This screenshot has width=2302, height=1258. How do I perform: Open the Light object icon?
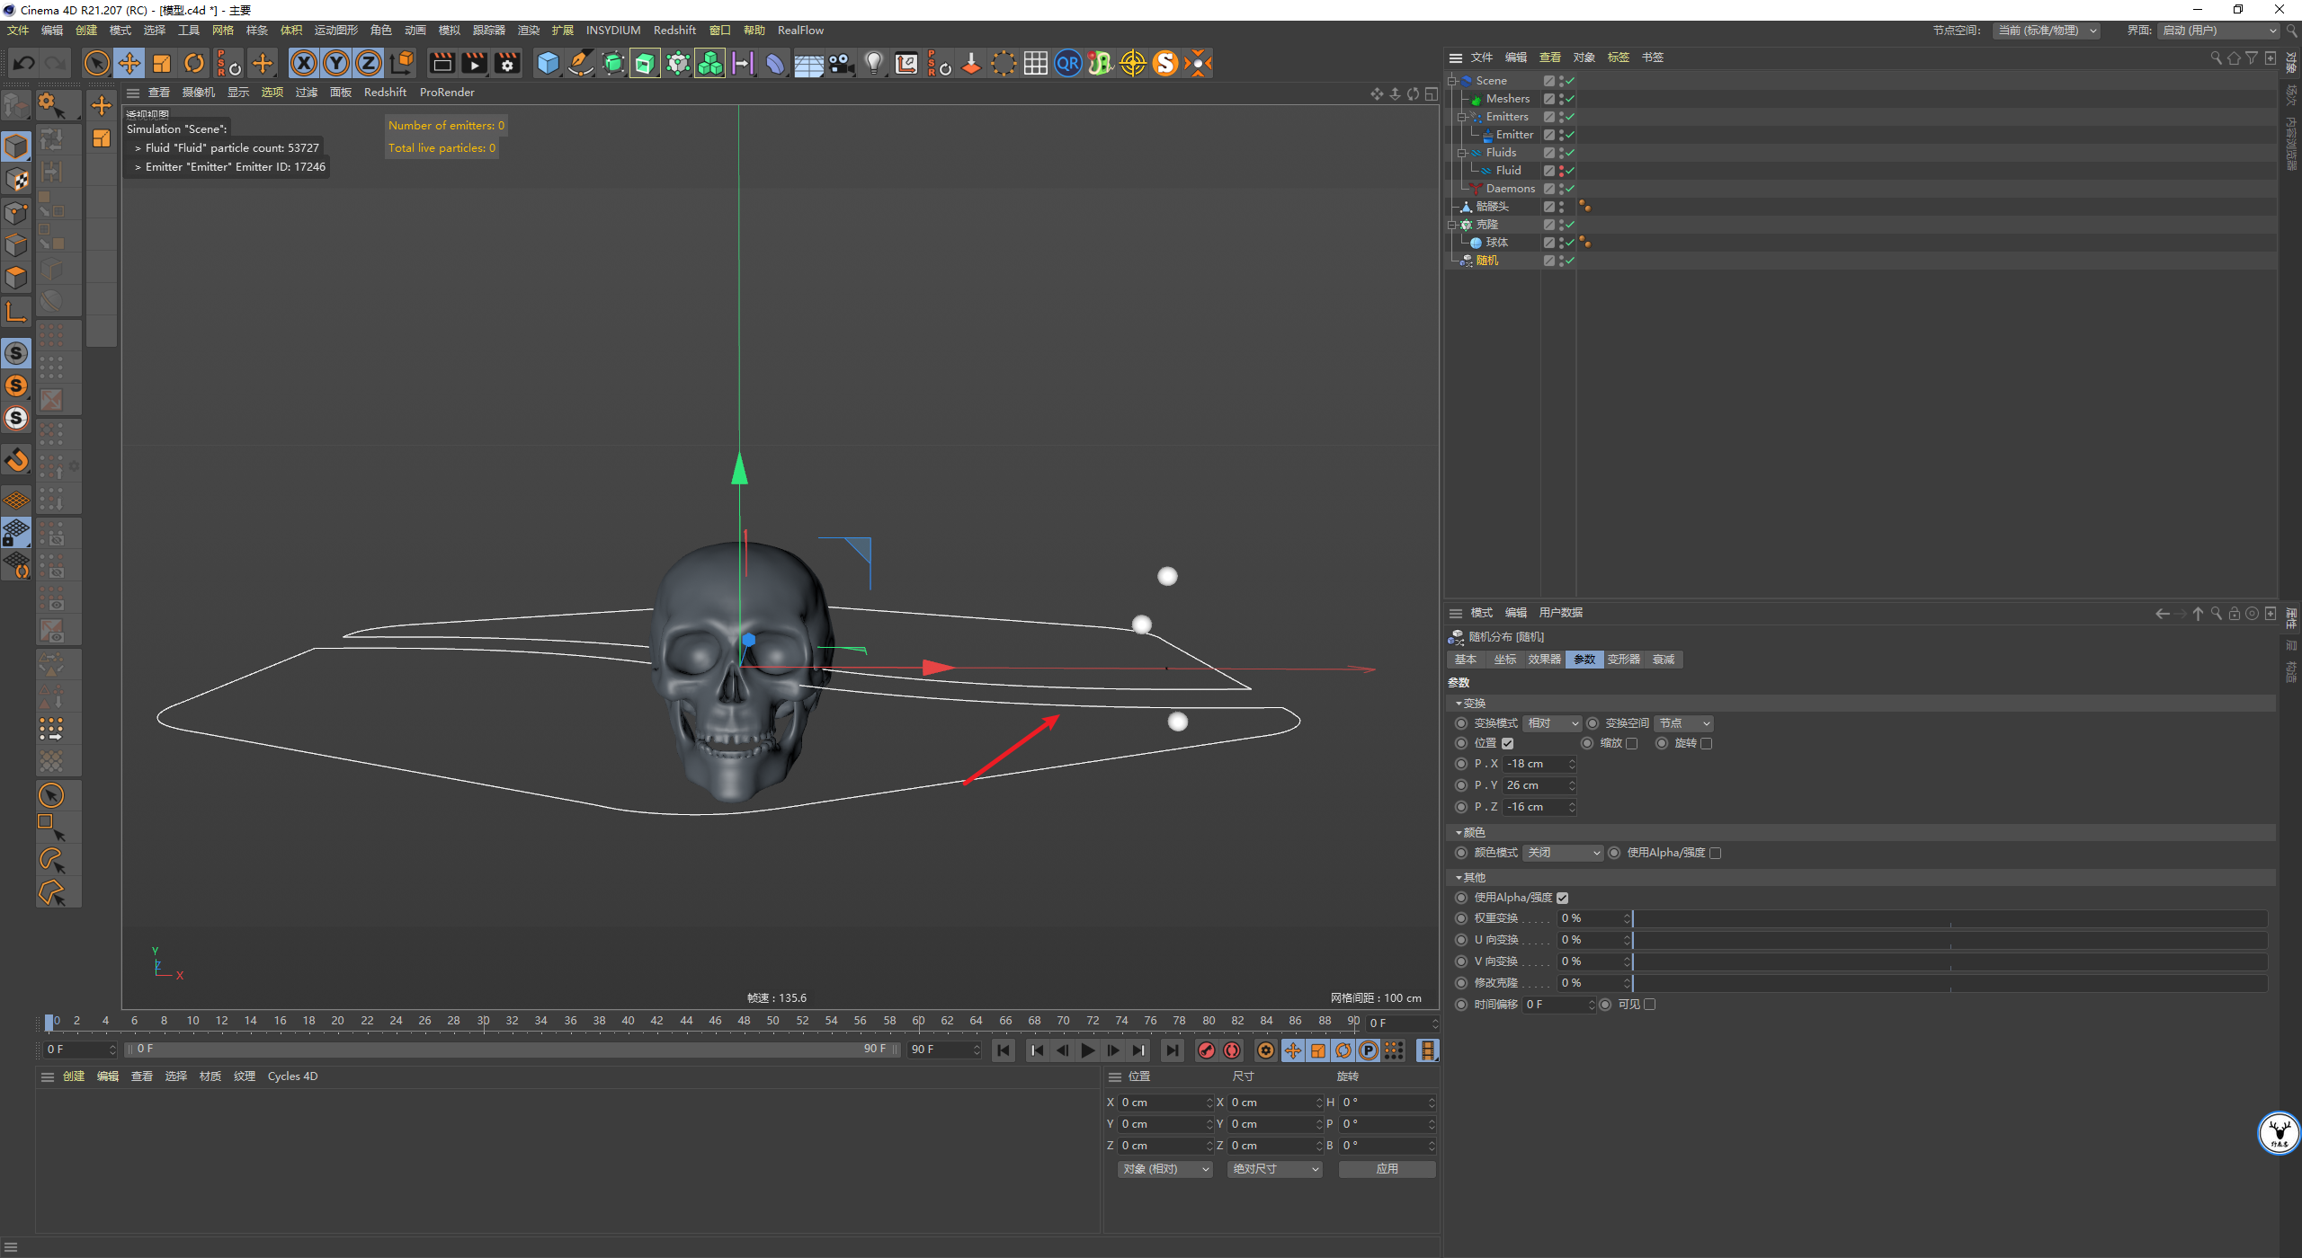point(873,63)
